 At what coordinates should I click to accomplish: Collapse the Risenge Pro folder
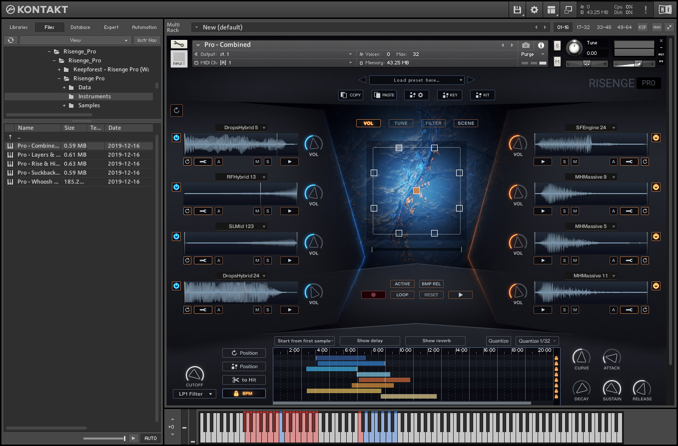59,79
